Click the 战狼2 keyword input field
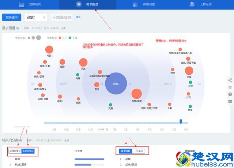The height and width of the screenshot is (168, 234). click(x=36, y=17)
